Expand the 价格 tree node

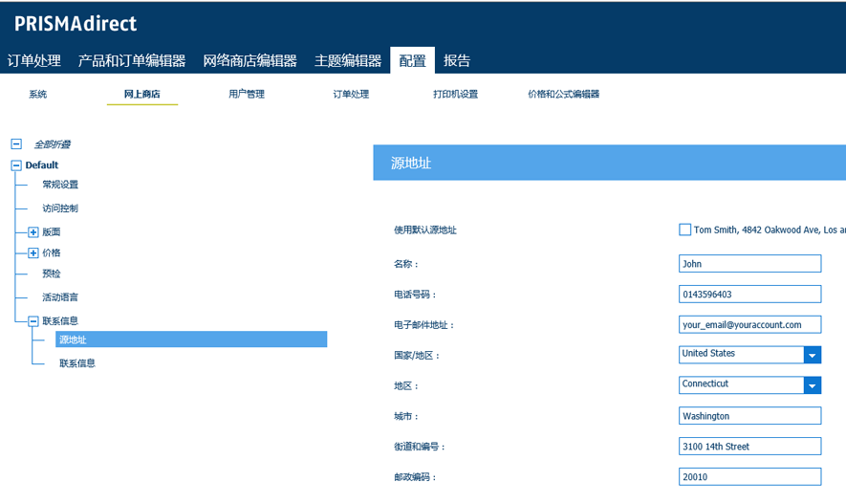33,253
